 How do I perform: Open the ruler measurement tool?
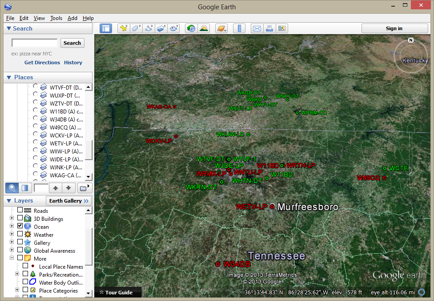tap(239, 28)
